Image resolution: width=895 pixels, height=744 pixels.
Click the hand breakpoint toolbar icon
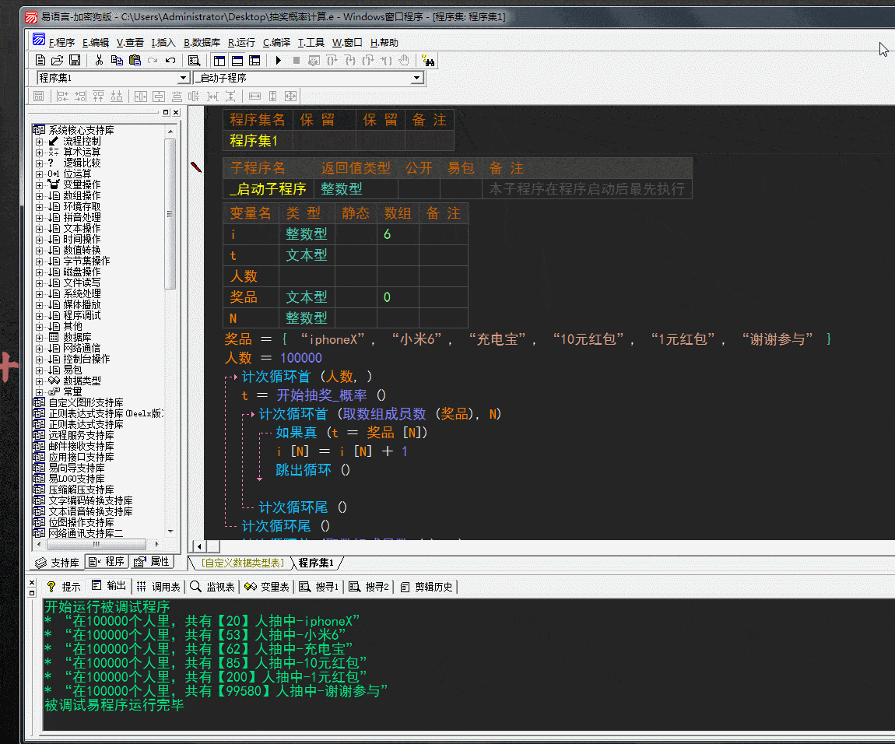404,60
